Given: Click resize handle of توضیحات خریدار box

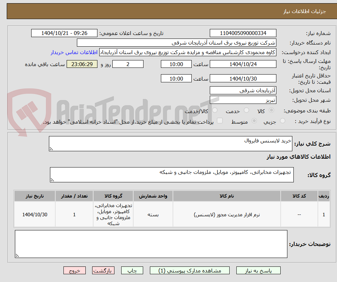Looking at the screenshot, I should tap(17, 255).
